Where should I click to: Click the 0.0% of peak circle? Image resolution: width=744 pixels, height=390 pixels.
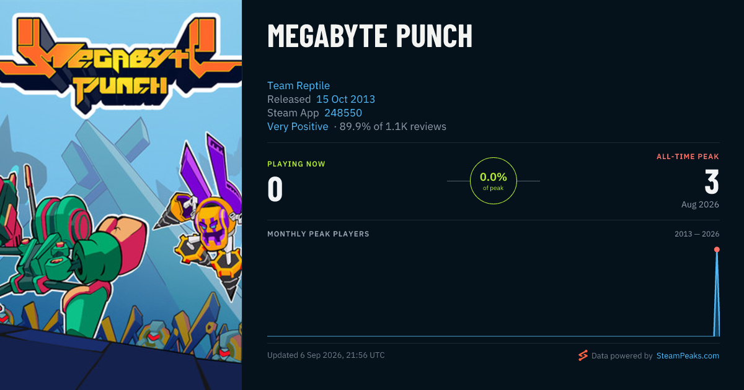coord(494,181)
